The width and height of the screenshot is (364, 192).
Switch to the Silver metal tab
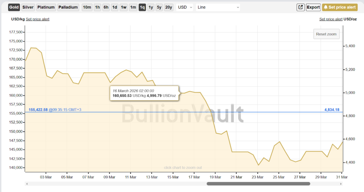click(x=28, y=7)
